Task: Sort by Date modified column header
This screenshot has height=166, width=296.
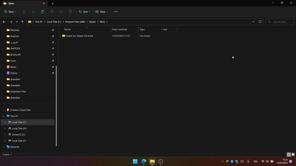Action: pyautogui.click(x=119, y=30)
